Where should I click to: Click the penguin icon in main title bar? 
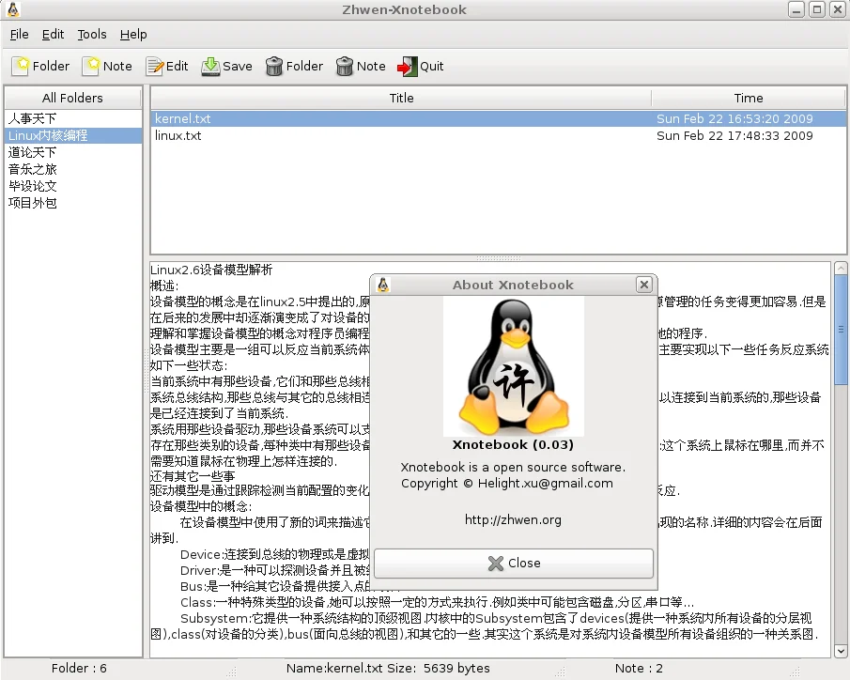13,9
